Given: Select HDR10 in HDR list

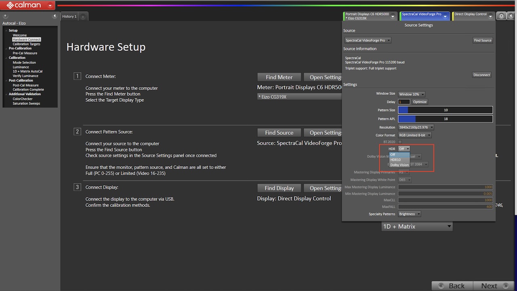Looking at the screenshot, I should point(399,160).
